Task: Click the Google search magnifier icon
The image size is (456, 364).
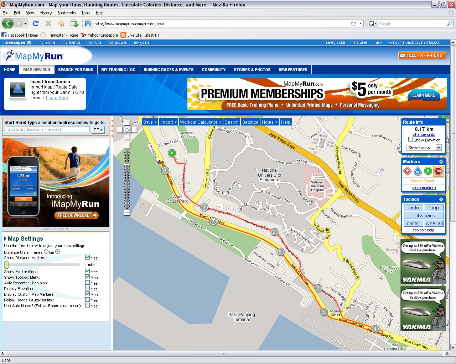Action: 450,23
